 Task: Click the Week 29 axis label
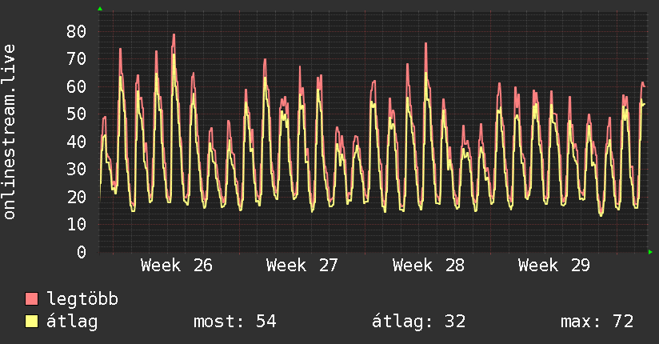[554, 266]
